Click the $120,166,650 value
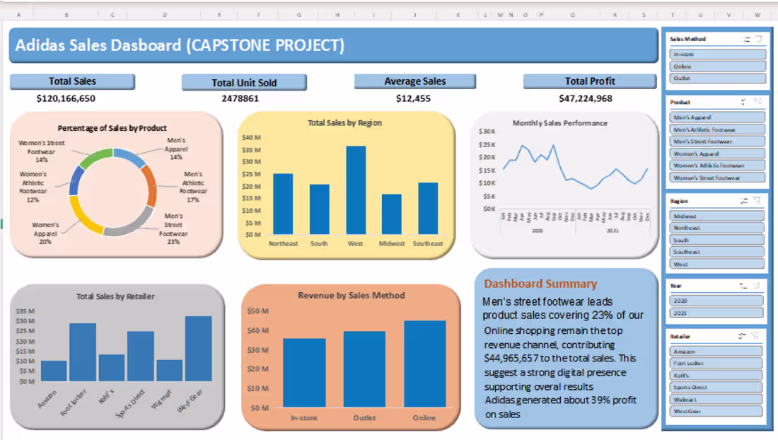Screen dimensions: 778x440 (x=66, y=99)
